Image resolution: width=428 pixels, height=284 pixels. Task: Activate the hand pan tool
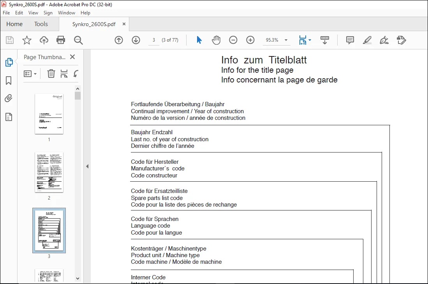[216, 40]
